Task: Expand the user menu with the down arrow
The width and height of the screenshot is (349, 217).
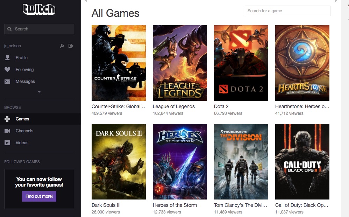Action: pos(39,92)
